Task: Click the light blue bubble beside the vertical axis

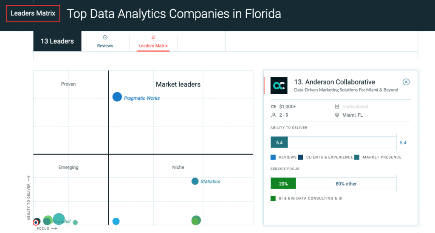Action: tap(116, 222)
